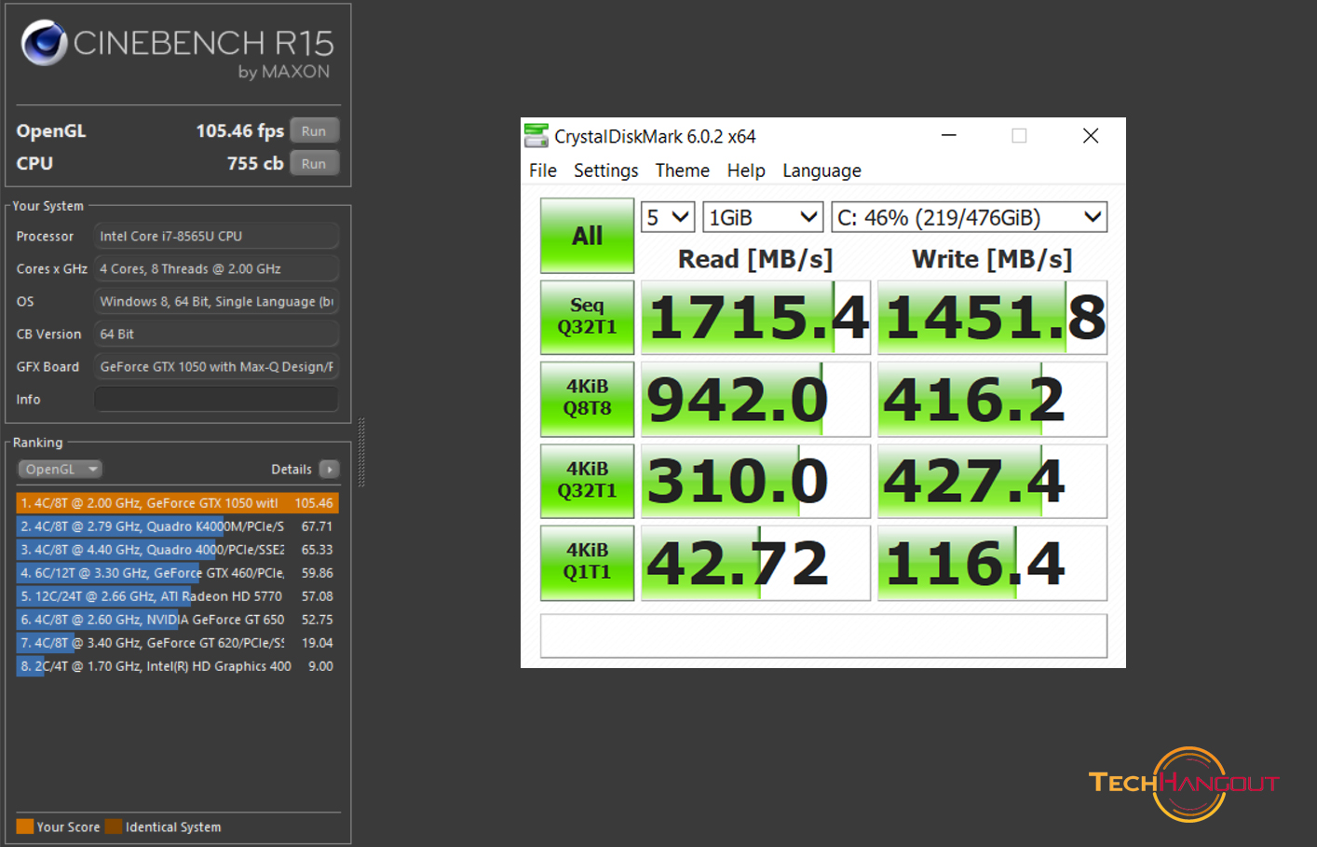Viewport: 1317px width, 847px height.
Task: Open the Help menu
Action: coord(746,171)
